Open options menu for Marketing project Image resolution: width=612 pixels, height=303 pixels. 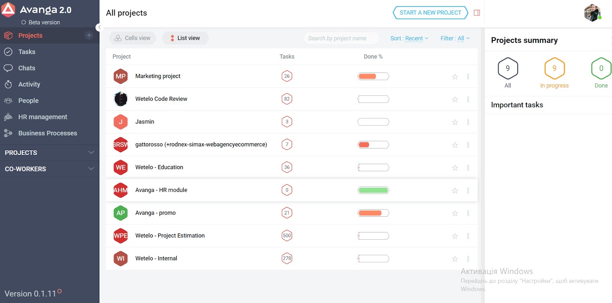[x=468, y=77]
